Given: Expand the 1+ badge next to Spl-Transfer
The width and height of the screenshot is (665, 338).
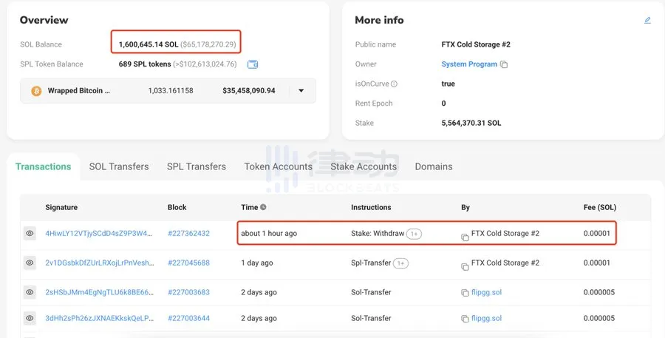Looking at the screenshot, I should click(x=402, y=263).
